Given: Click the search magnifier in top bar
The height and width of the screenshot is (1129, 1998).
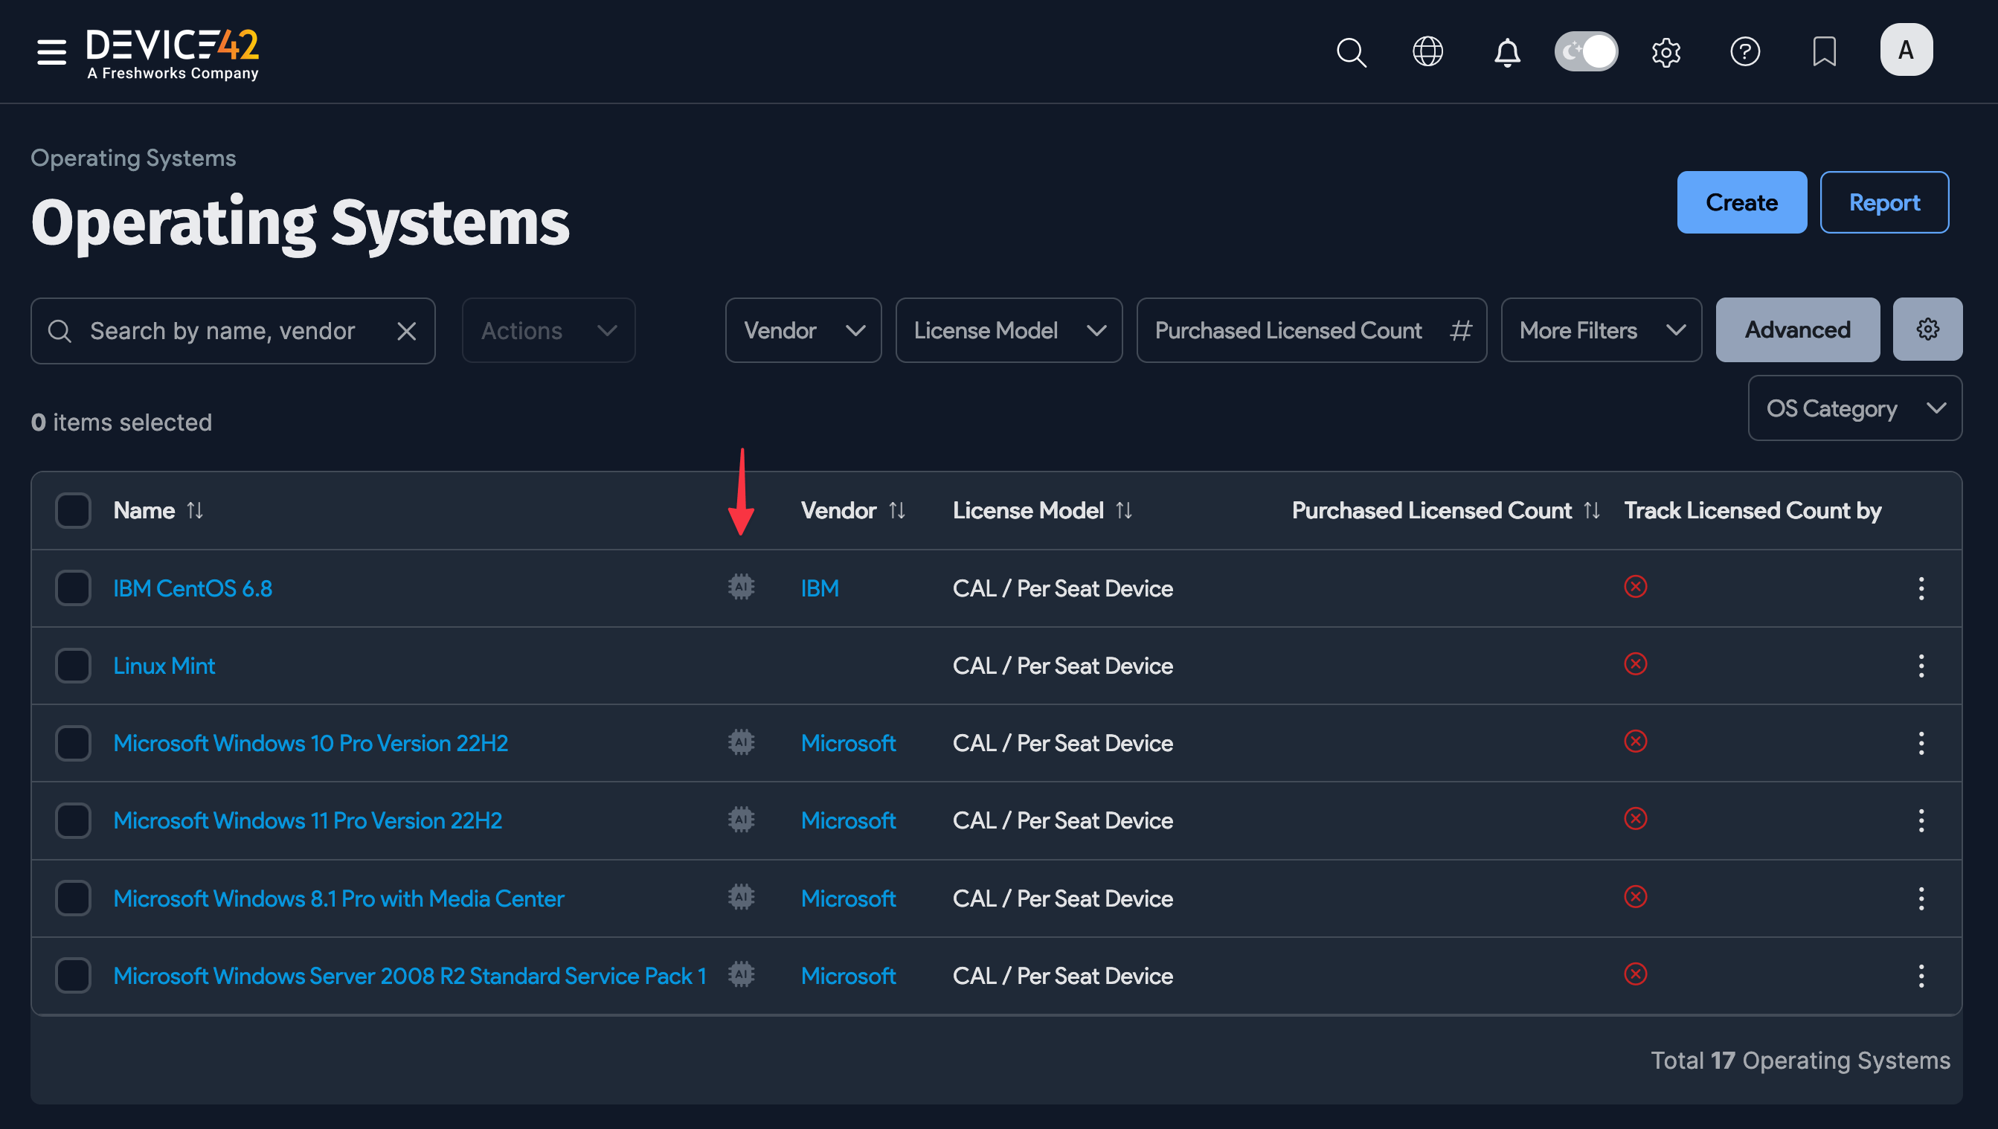Looking at the screenshot, I should (1351, 52).
